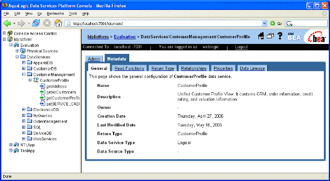Click the Stop loading icon
The image size is (330, 181).
coord(47,23)
